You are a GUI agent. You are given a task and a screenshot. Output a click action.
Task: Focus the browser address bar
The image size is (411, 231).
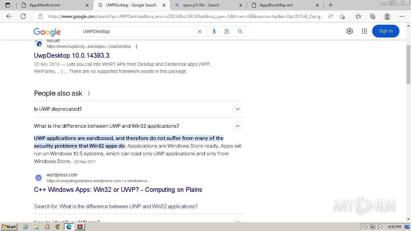[x=185, y=16]
